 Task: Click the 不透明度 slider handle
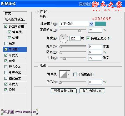point(79,31)
